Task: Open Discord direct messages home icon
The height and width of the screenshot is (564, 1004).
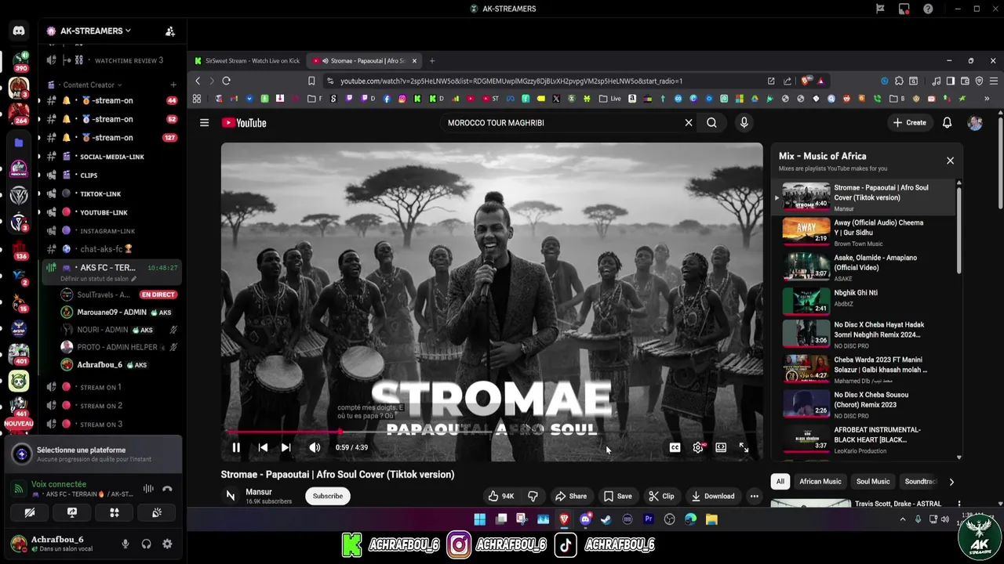Action: point(19,31)
